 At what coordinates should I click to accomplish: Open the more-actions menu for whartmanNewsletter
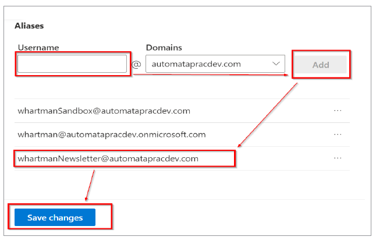point(338,158)
